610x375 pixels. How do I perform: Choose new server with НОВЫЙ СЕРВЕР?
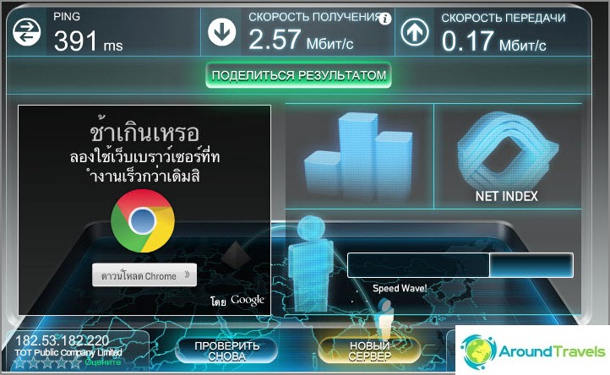(369, 351)
